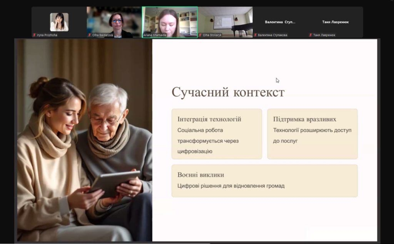Image resolution: width=394 pixels, height=244 pixels.
Task: Click muted mic icon beside Olha Baidarova
Action: tap(90, 35)
